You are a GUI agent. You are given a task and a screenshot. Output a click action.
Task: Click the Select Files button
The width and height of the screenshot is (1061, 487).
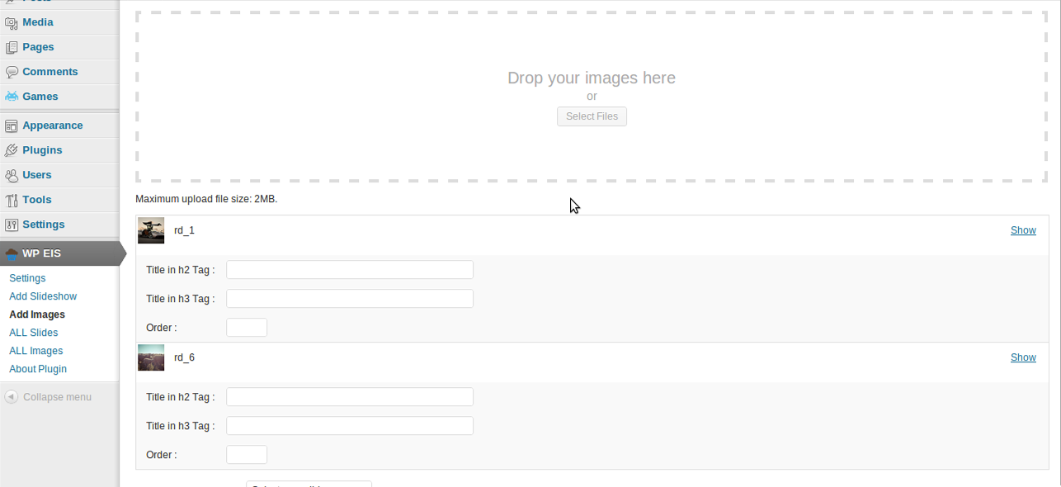click(x=592, y=116)
